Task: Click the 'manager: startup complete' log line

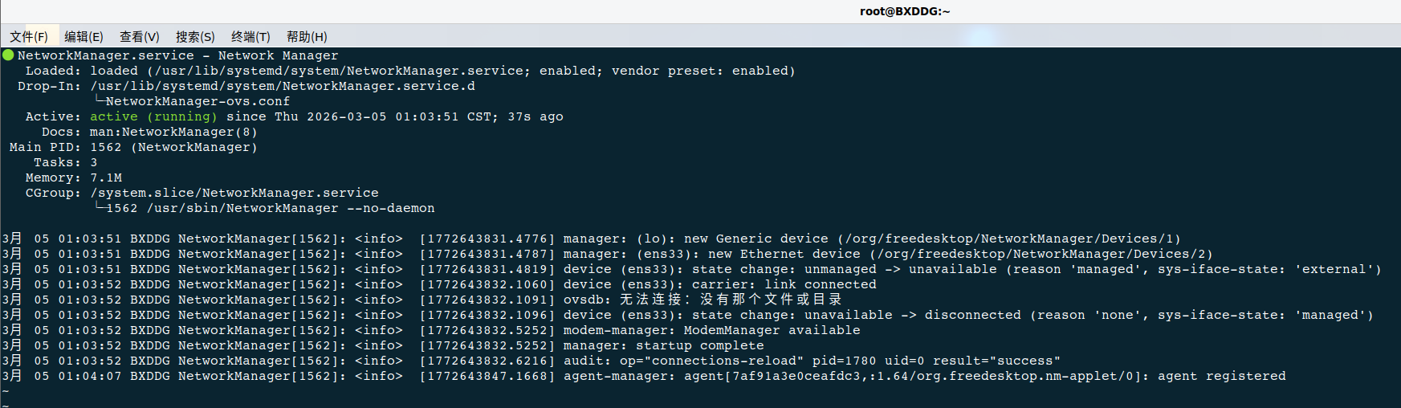Action: click(664, 345)
